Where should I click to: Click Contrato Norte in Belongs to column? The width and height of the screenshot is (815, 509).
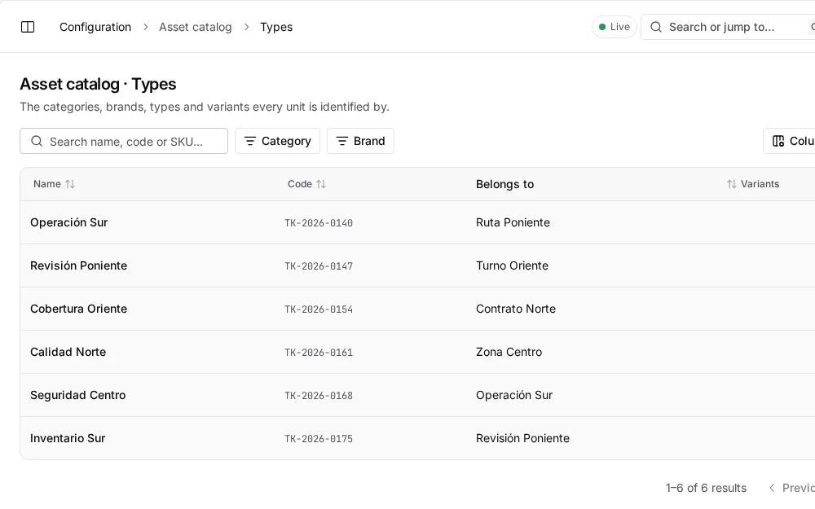click(x=516, y=309)
